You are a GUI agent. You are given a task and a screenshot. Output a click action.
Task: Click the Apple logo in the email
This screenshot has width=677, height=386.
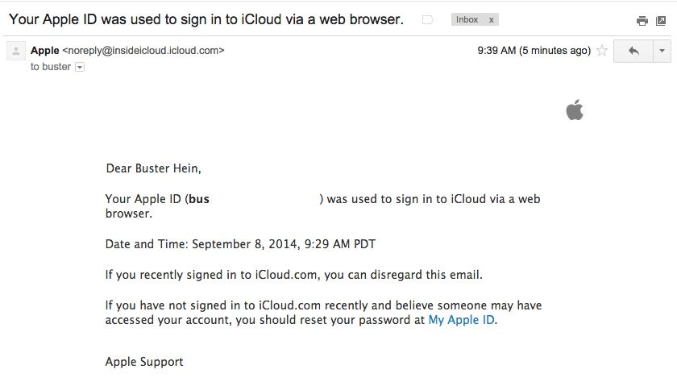(575, 110)
